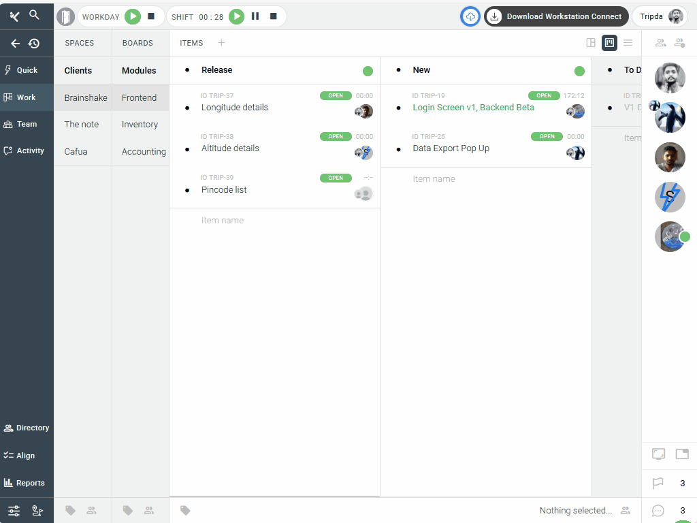Click the split panel view icon
Image resolution: width=697 pixels, height=523 pixels.
(591, 43)
